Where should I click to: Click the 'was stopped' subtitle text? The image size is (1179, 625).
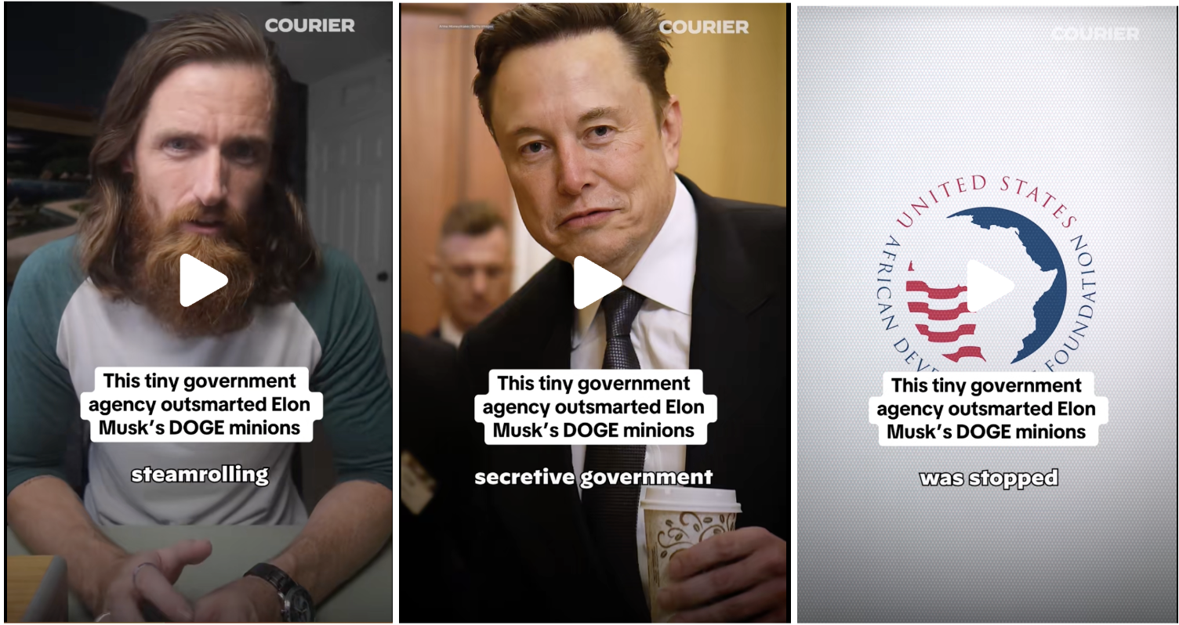tap(989, 478)
